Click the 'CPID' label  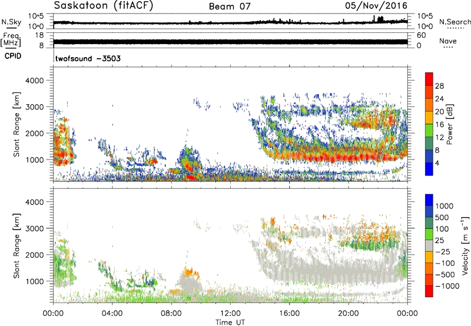[13, 56]
